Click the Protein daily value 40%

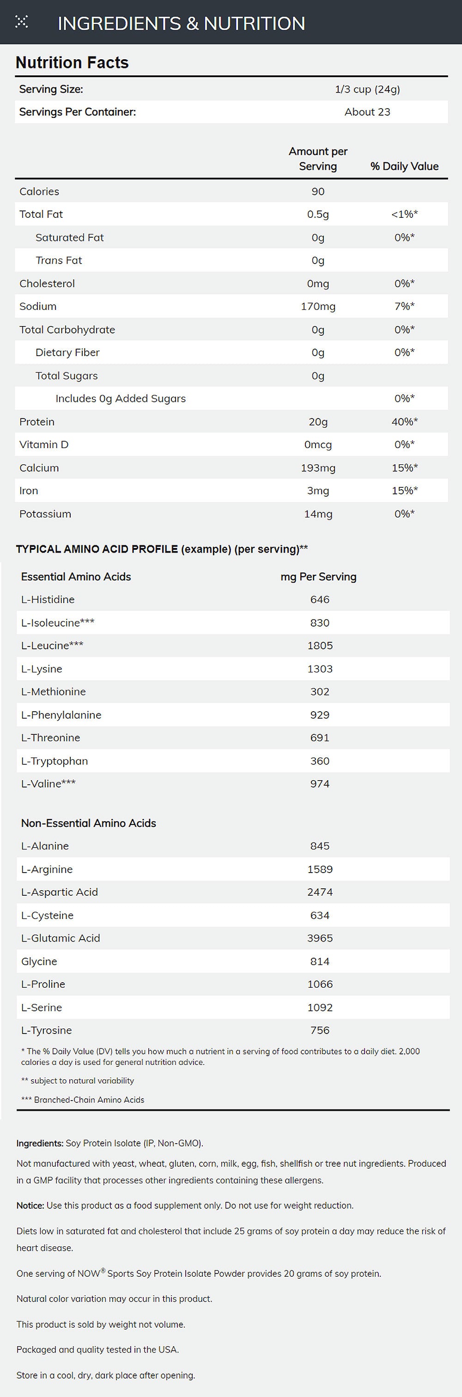coord(404,422)
